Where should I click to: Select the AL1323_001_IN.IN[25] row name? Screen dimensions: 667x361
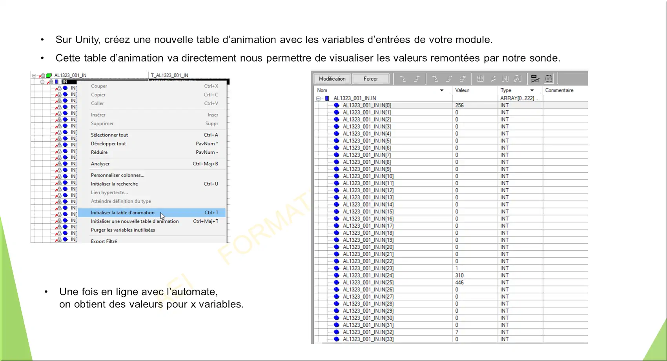point(368,283)
